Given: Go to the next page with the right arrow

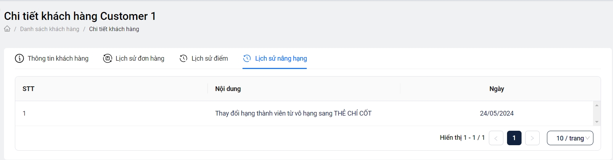Looking at the screenshot, I should [532, 138].
